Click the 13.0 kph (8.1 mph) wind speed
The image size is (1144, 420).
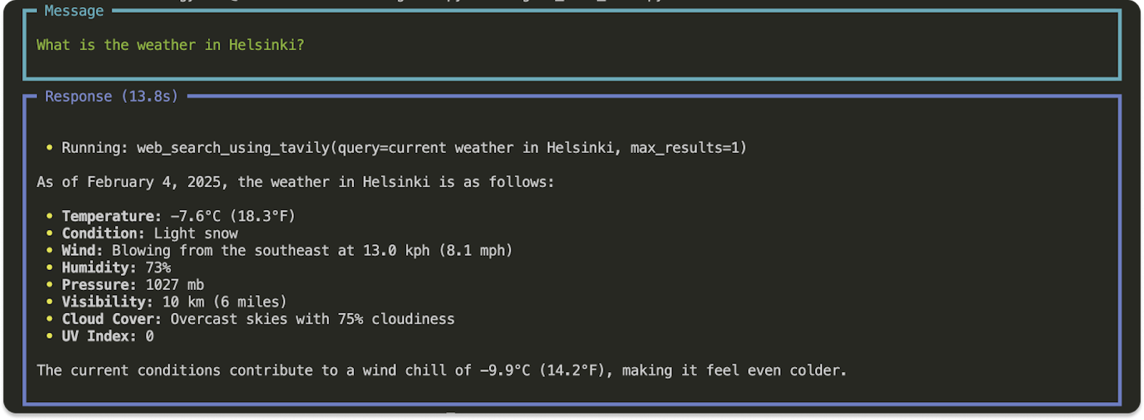pos(438,251)
